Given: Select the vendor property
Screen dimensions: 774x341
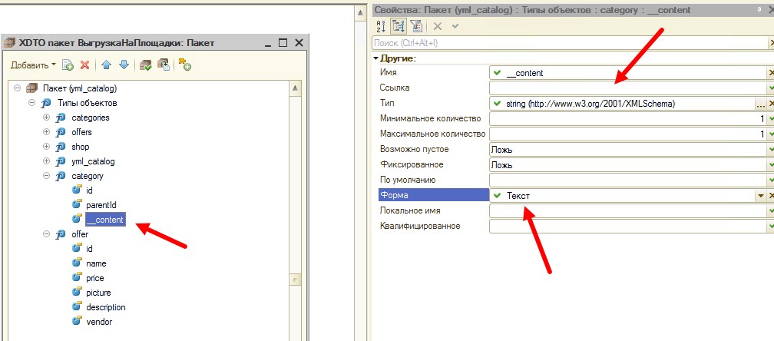Looking at the screenshot, I should pos(99,322).
